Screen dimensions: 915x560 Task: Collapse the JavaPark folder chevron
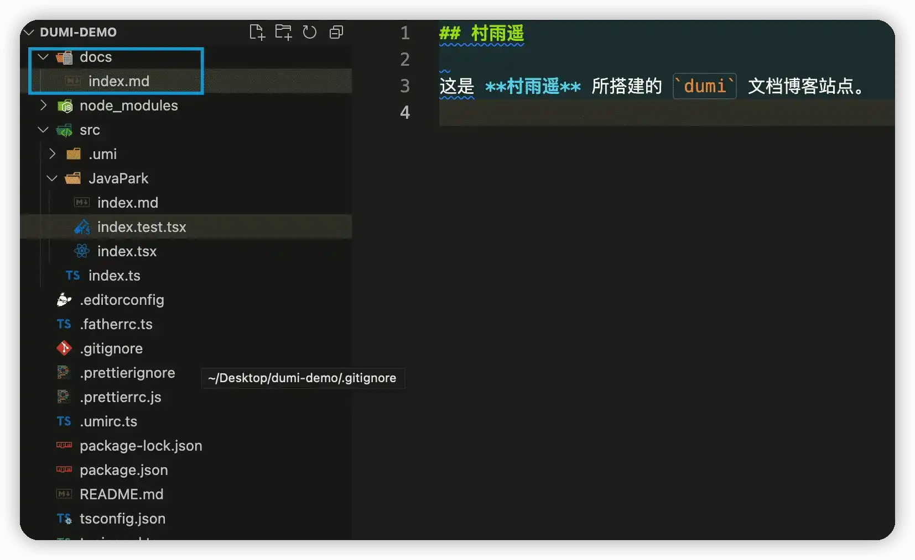click(53, 178)
